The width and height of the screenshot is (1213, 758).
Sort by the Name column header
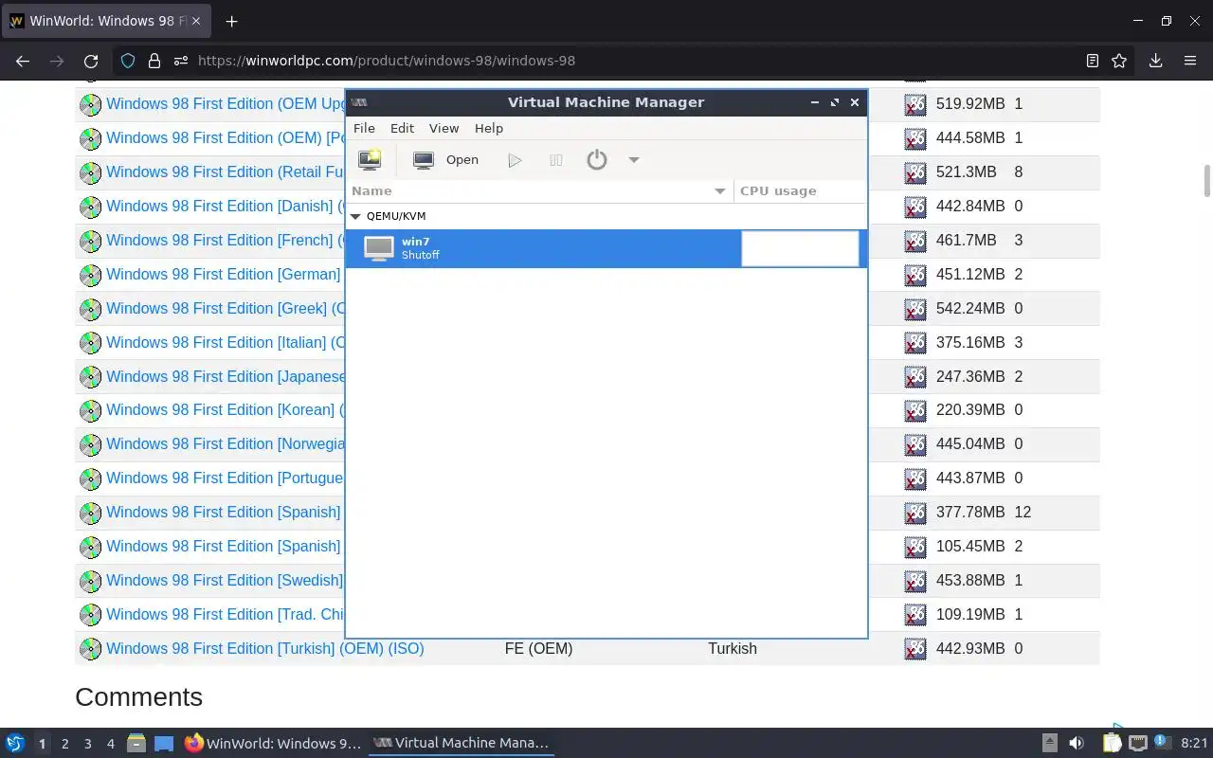coord(539,190)
